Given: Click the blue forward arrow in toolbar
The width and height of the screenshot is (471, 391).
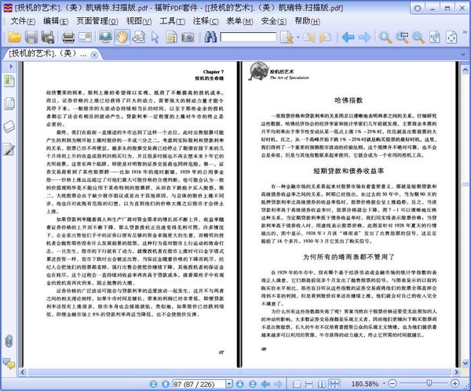Looking at the screenshot, I should (x=364, y=37).
